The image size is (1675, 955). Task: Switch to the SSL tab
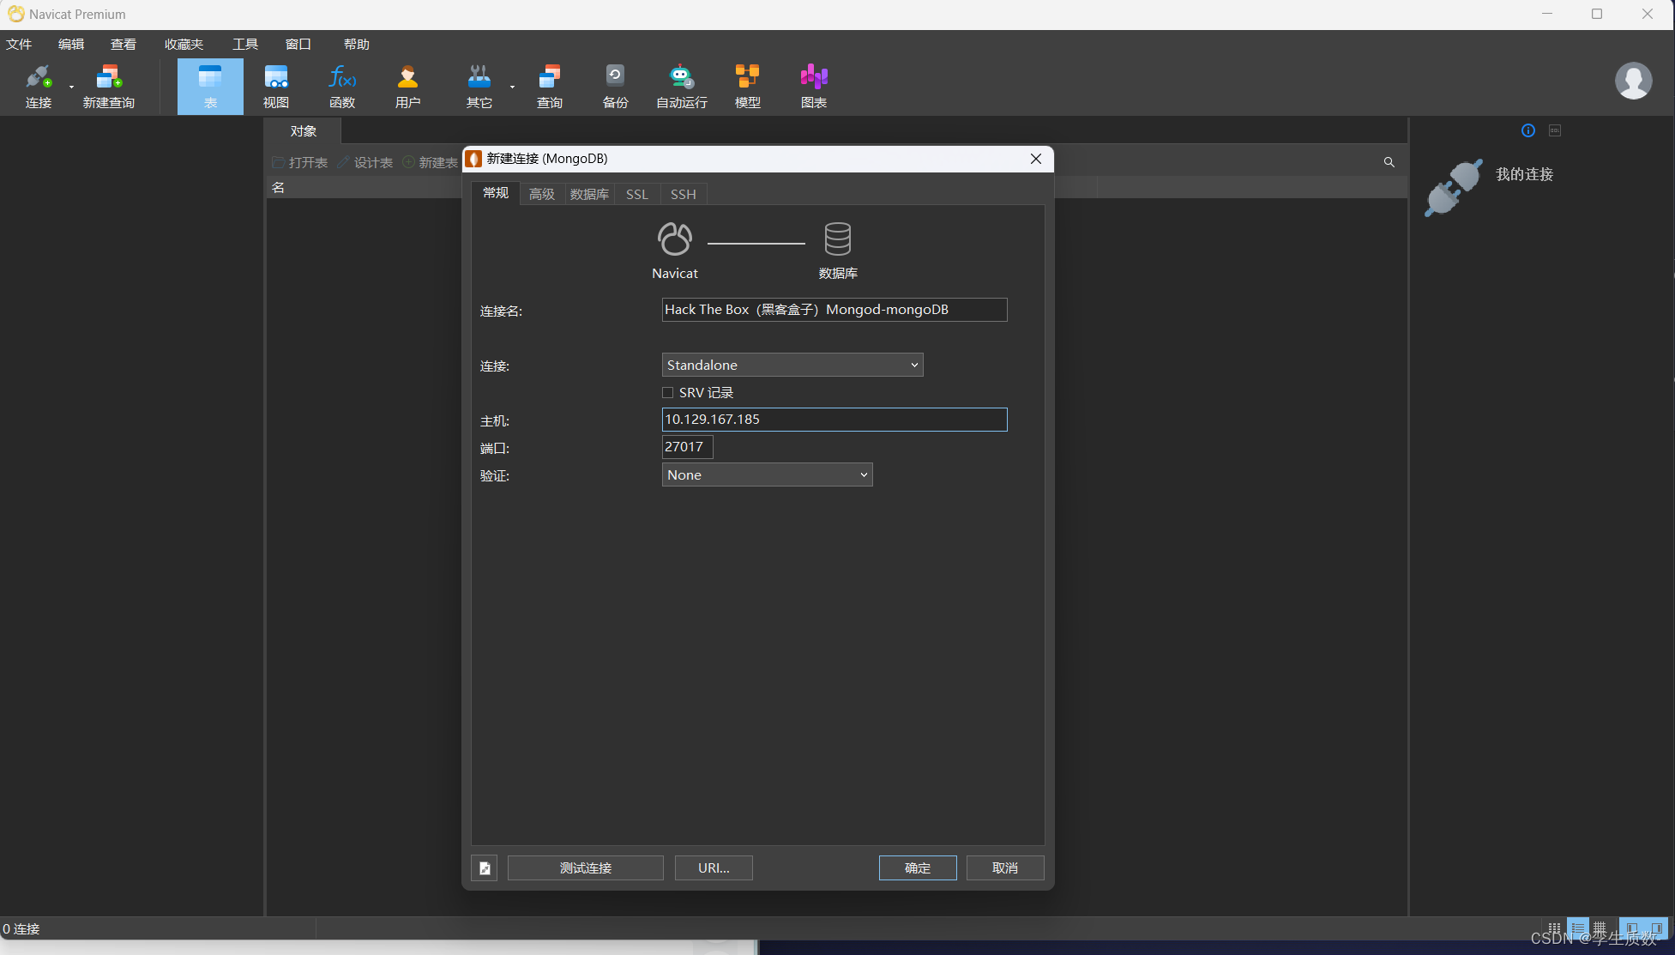(637, 194)
